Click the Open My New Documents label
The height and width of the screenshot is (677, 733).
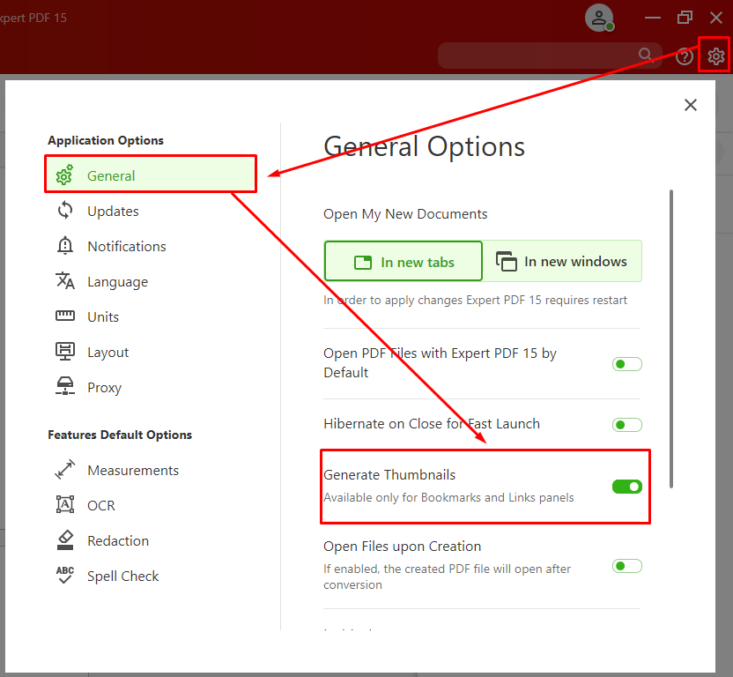pos(405,214)
